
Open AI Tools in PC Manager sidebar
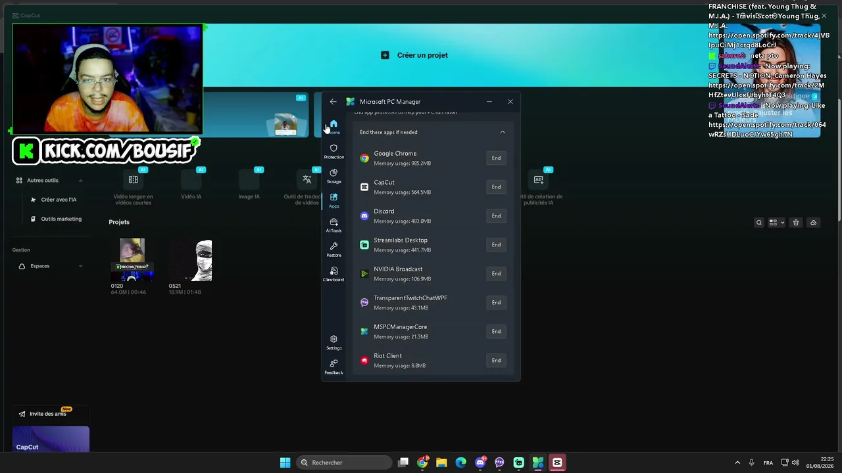[x=334, y=225]
